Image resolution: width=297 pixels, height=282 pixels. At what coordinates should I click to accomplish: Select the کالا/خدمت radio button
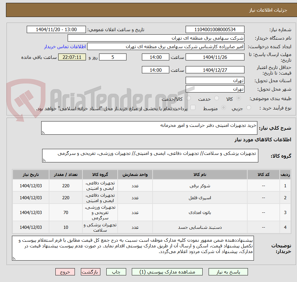point(188,98)
